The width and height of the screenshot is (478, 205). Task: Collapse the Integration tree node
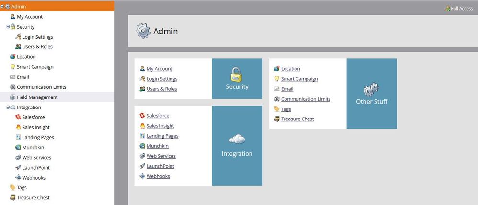8,108
